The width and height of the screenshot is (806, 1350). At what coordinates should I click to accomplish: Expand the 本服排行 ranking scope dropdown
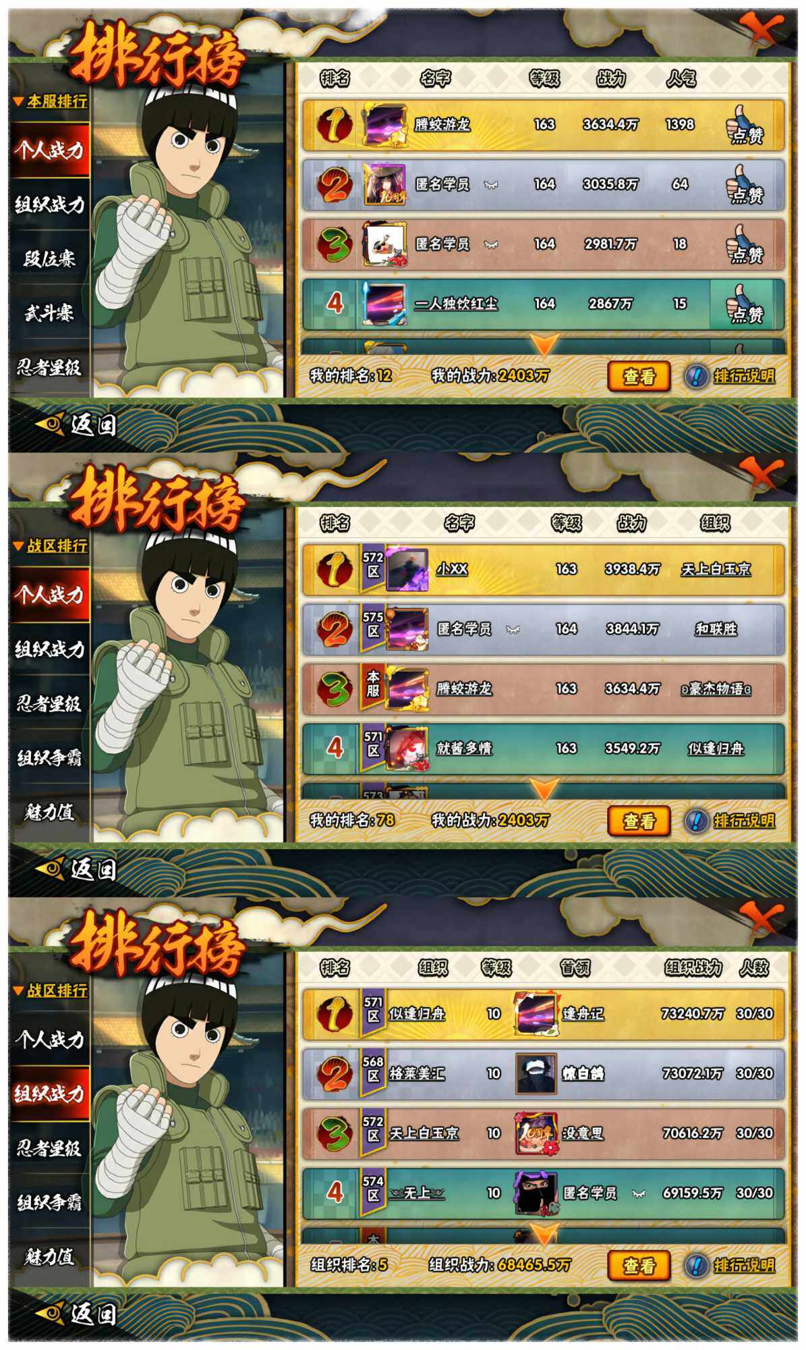click(x=50, y=101)
